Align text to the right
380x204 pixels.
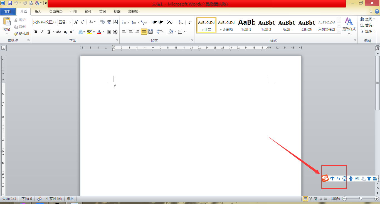[x=137, y=32]
